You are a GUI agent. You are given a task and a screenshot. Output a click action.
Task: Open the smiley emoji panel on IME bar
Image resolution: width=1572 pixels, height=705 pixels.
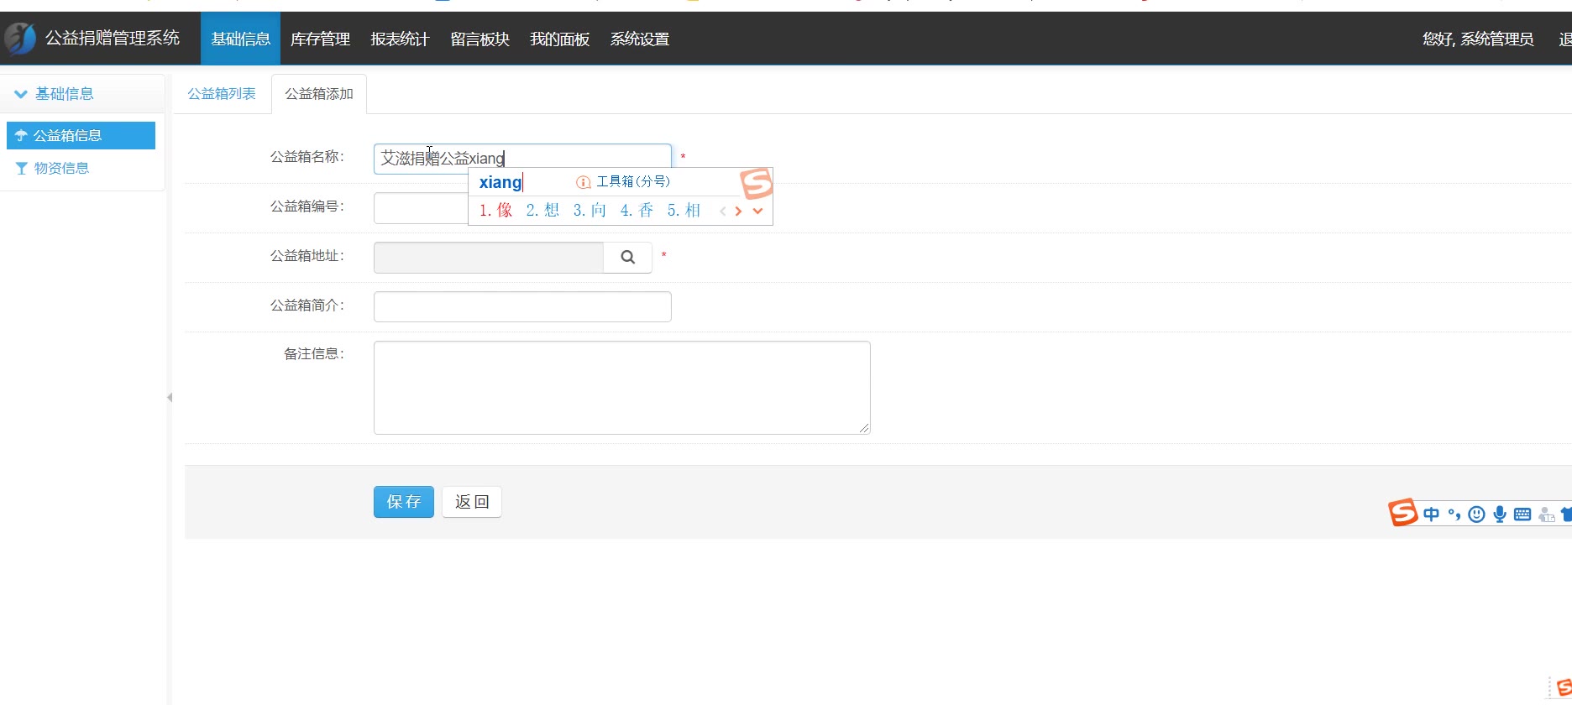click(x=1477, y=514)
